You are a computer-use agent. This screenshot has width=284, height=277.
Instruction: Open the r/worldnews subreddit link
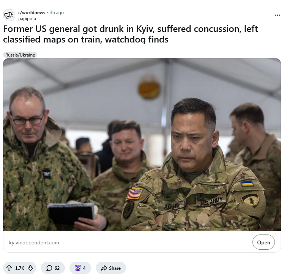tap(32, 13)
